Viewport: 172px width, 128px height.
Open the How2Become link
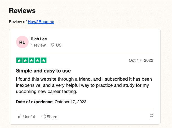41,22
